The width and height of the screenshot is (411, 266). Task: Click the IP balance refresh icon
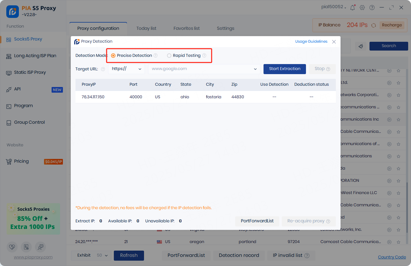374,25
